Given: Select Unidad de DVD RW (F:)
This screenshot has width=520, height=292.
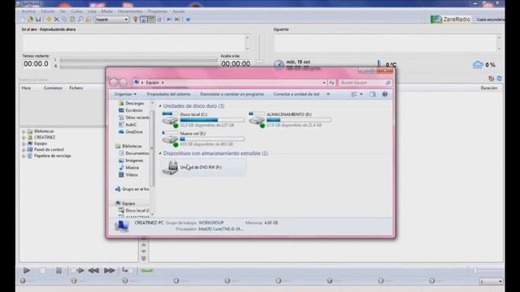Looking at the screenshot, I should click(203, 167).
